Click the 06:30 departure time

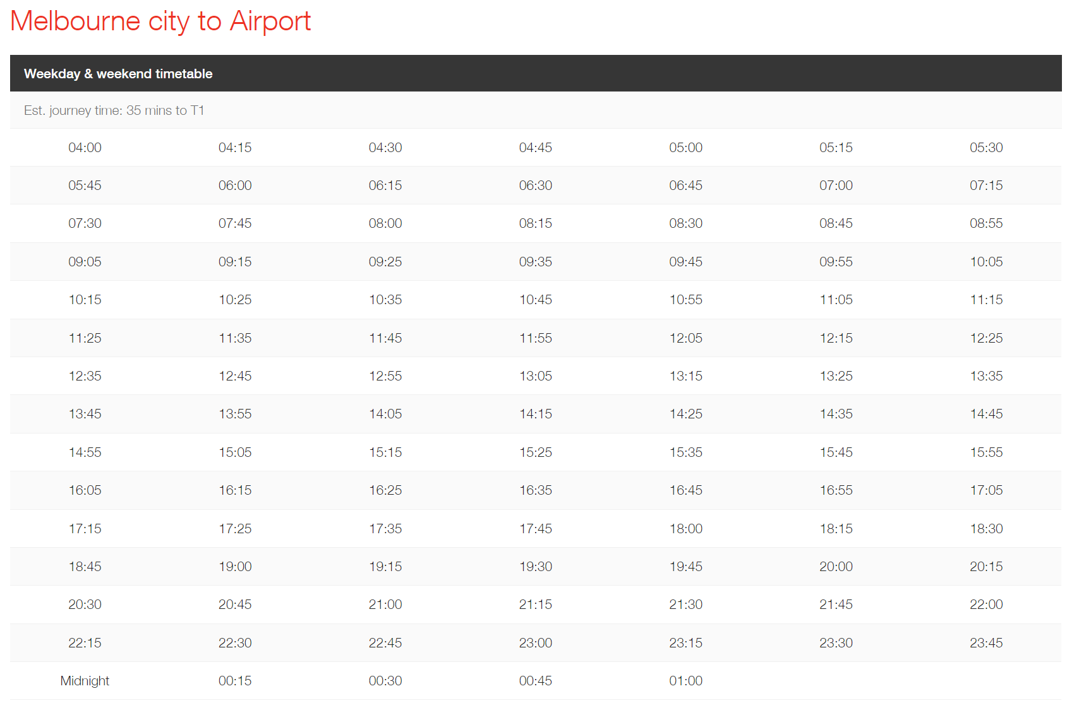coord(536,186)
